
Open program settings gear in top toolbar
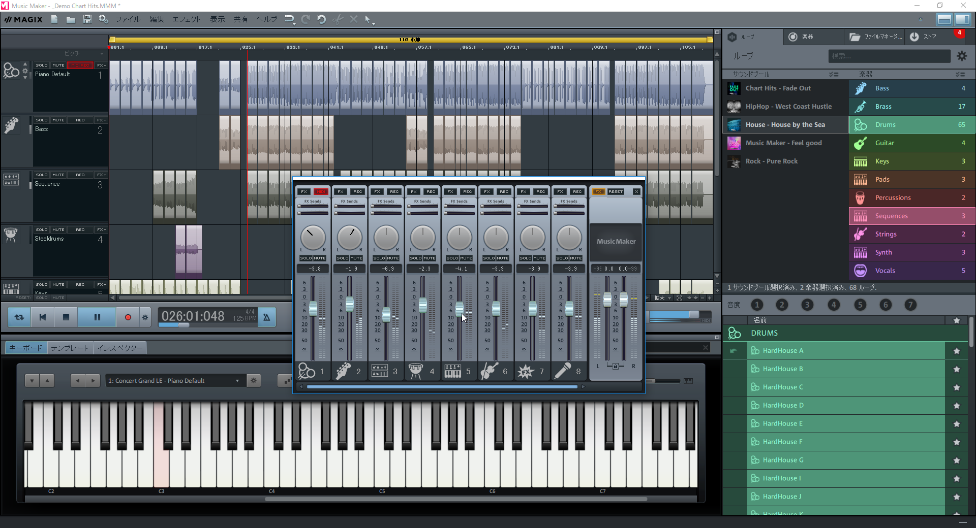click(103, 19)
